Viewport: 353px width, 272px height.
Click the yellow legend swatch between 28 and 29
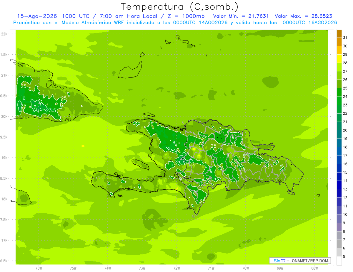[339, 59]
